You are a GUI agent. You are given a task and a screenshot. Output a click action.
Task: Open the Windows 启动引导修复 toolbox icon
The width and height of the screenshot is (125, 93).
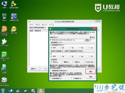tap(4, 82)
